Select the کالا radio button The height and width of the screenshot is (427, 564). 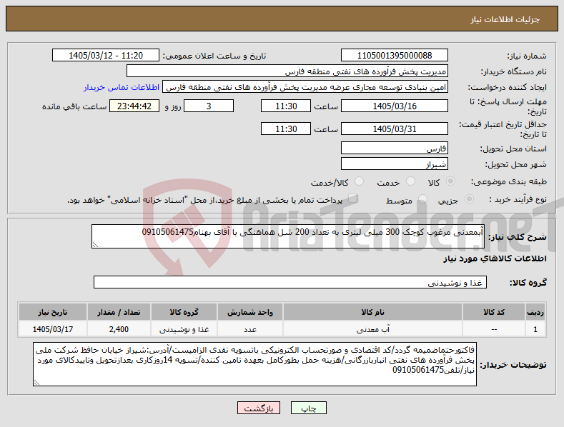click(x=450, y=181)
